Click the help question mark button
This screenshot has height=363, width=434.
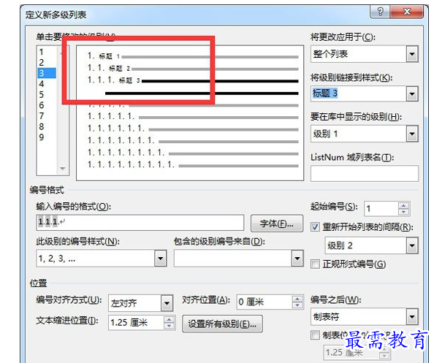tap(381, 12)
